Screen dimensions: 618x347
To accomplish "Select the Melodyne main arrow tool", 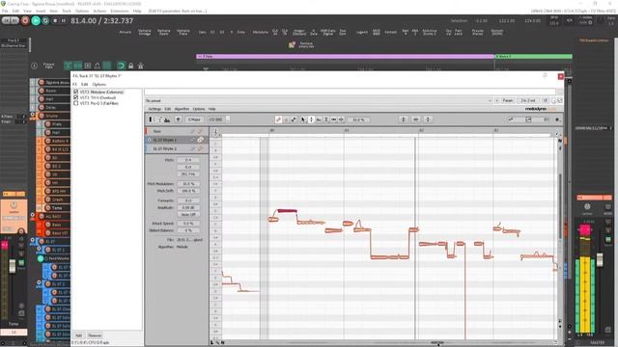I will (303, 120).
